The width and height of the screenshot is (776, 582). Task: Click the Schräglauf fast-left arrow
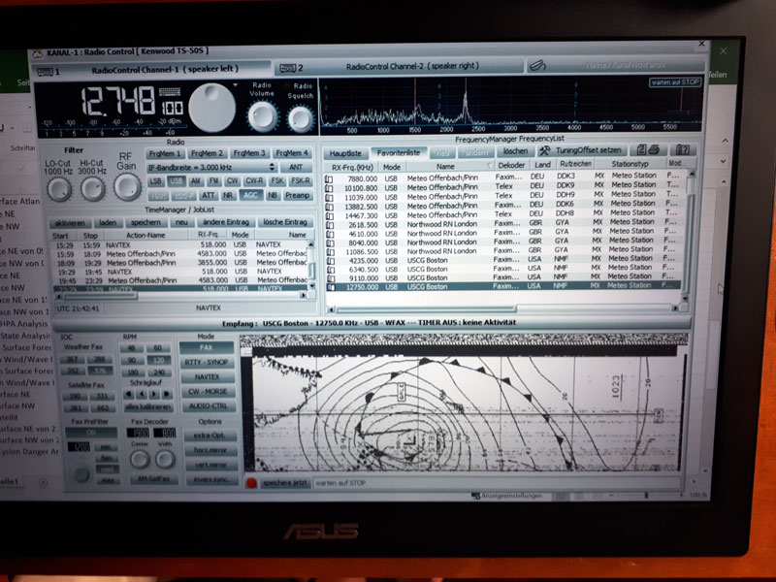(x=129, y=395)
